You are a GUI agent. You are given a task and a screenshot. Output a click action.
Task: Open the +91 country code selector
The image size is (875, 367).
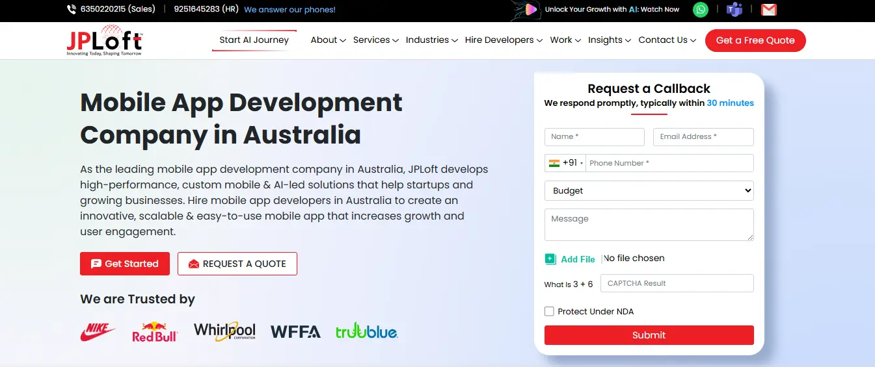pos(565,163)
